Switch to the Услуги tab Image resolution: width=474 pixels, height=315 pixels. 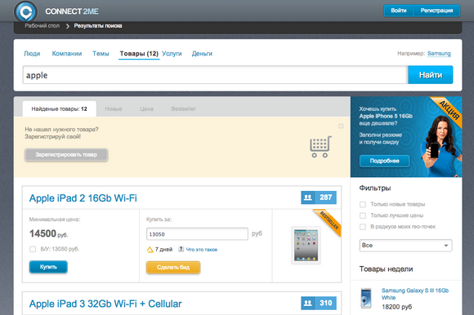(172, 54)
